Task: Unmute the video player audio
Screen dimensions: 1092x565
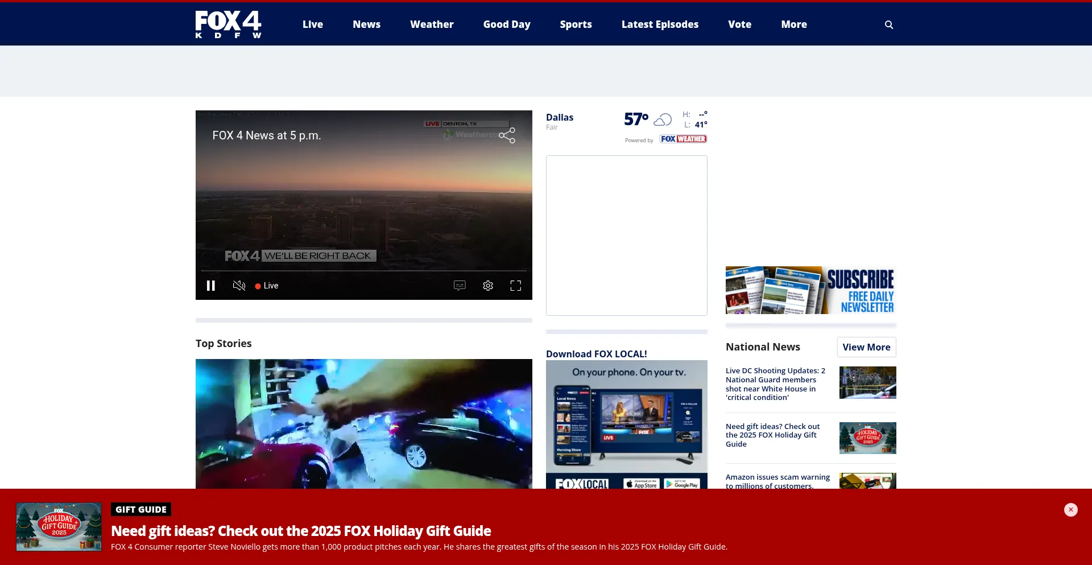Action: coord(239,286)
